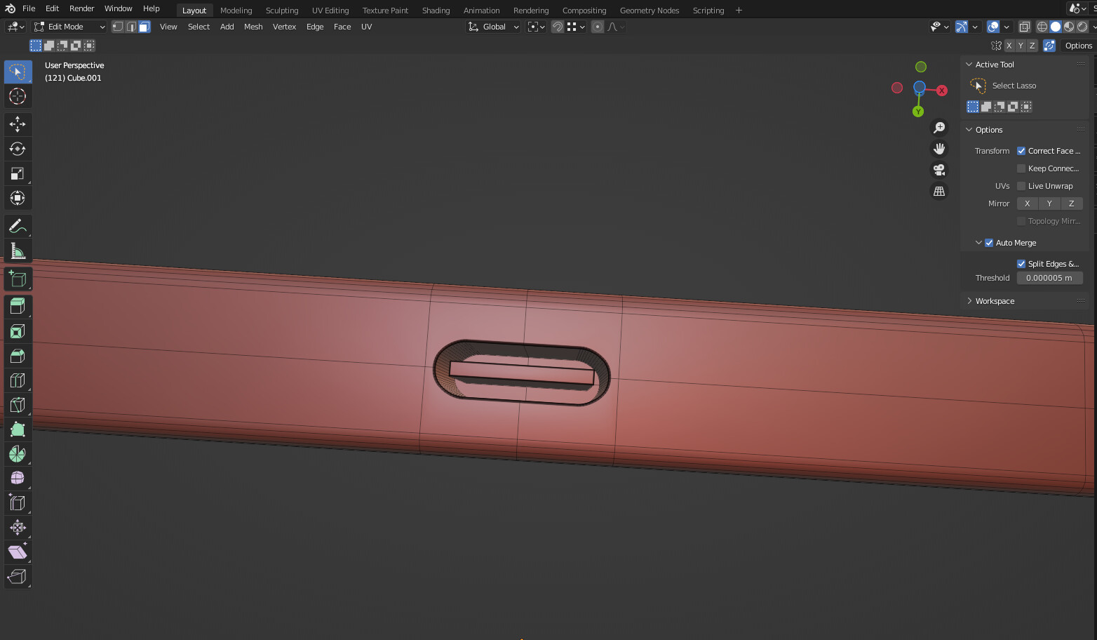Select the Extrude Region tool
Viewport: 1097px width, 640px height.
click(18, 307)
